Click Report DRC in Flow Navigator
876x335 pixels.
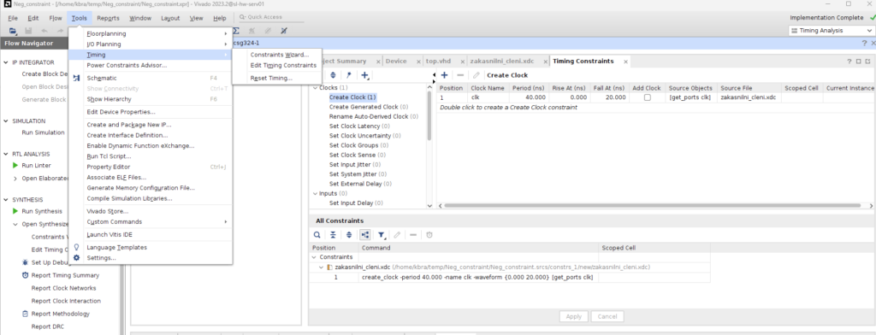pos(48,326)
